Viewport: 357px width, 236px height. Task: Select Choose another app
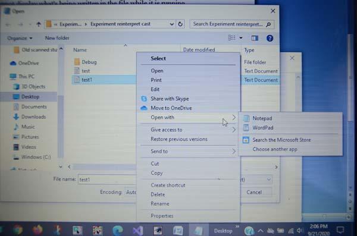pos(275,150)
